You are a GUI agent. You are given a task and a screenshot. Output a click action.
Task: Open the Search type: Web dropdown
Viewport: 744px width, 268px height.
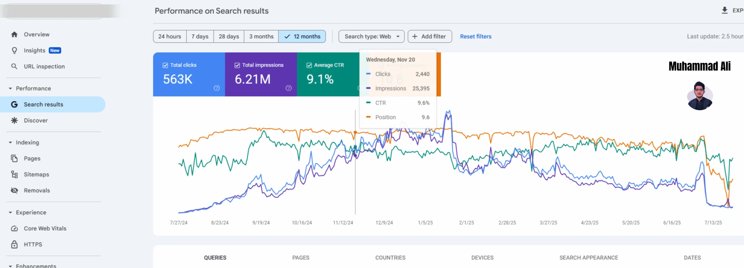coord(371,37)
